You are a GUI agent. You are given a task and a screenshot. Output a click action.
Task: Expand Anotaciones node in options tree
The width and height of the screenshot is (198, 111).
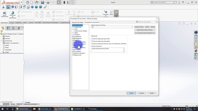pos(73,27)
